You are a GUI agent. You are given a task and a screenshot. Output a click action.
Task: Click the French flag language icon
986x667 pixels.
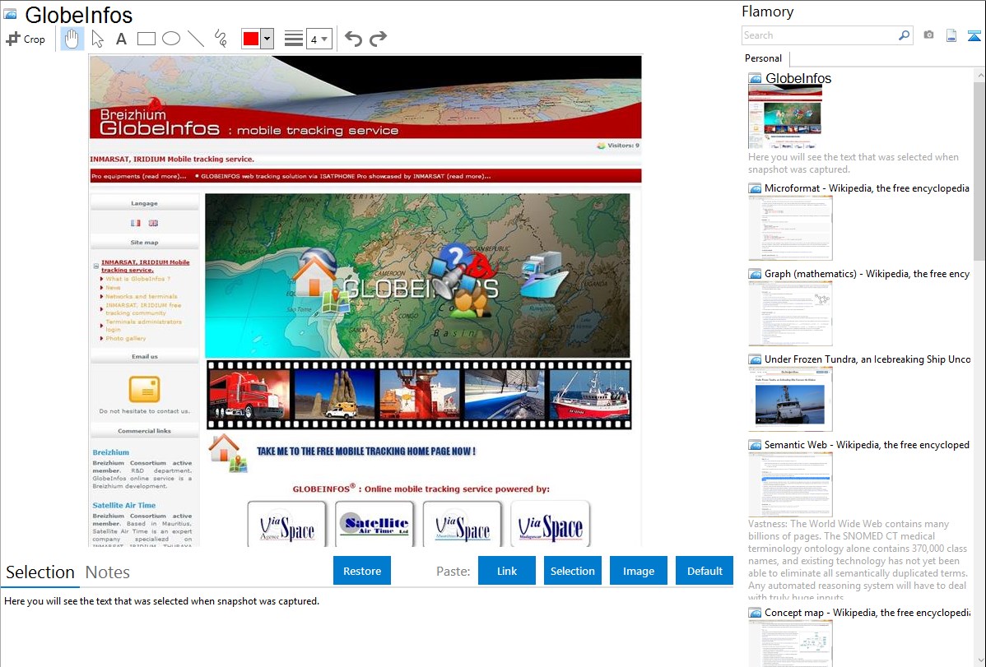(x=135, y=223)
